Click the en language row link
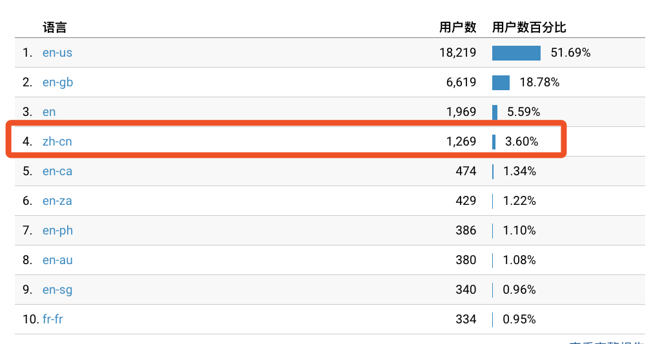 [49, 112]
